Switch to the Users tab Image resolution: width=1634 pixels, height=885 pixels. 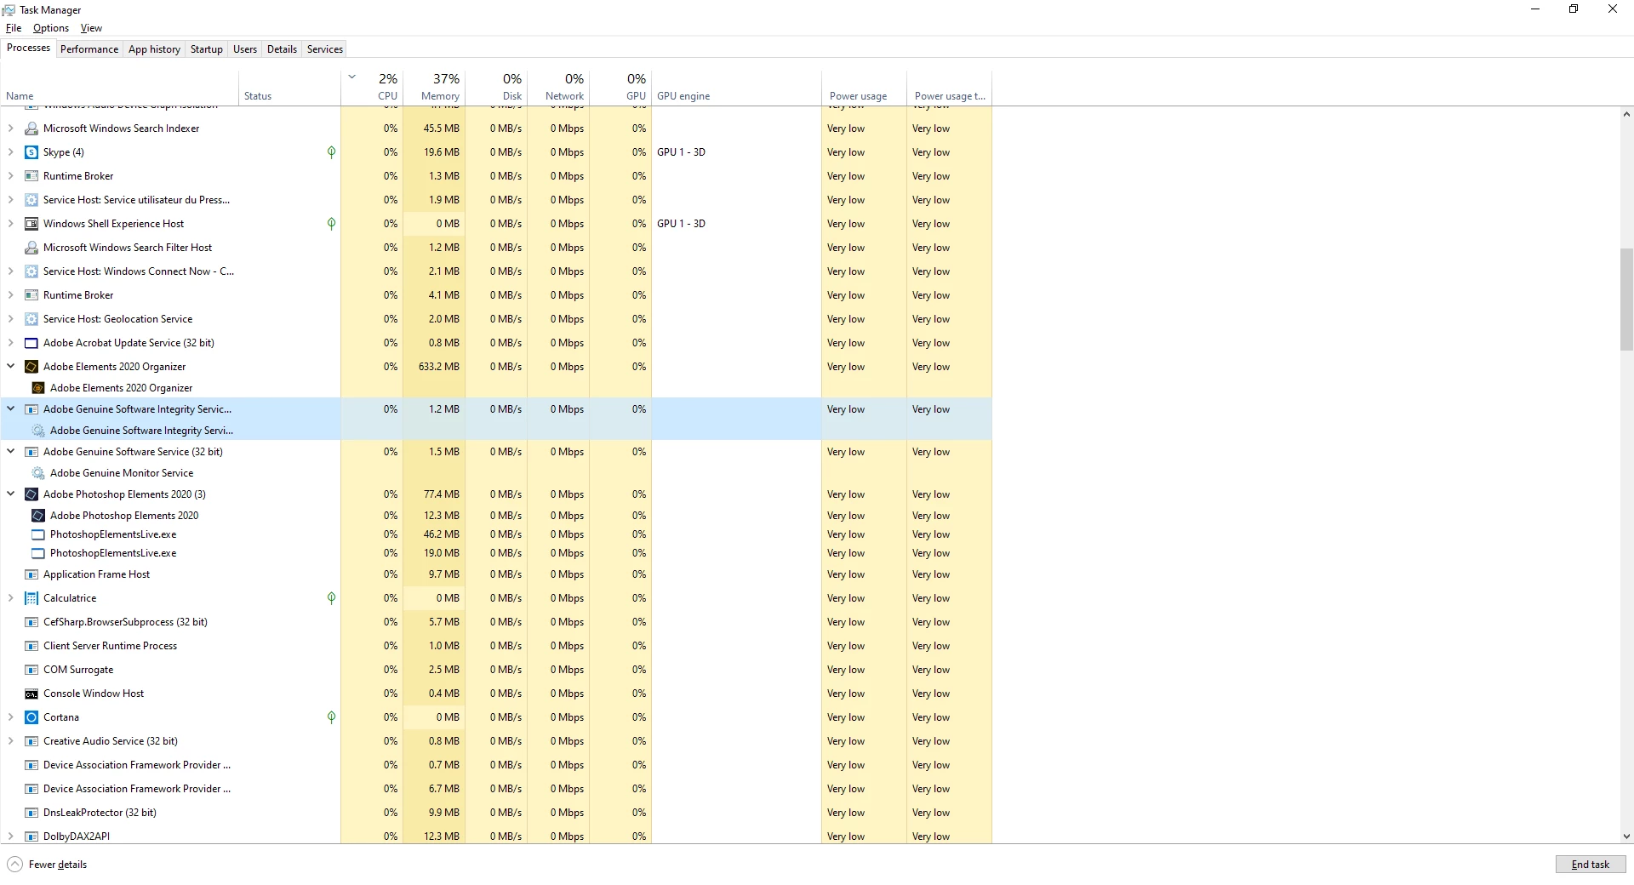(x=245, y=49)
